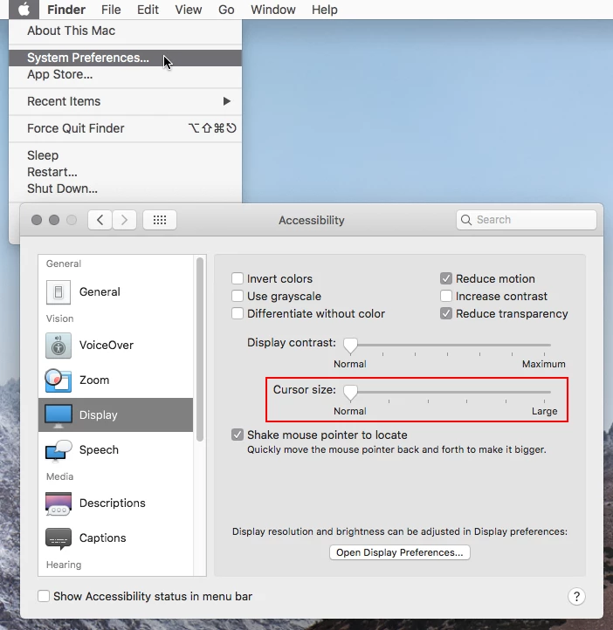Uncheck Reduce motion
The image size is (613, 630).
click(x=446, y=278)
